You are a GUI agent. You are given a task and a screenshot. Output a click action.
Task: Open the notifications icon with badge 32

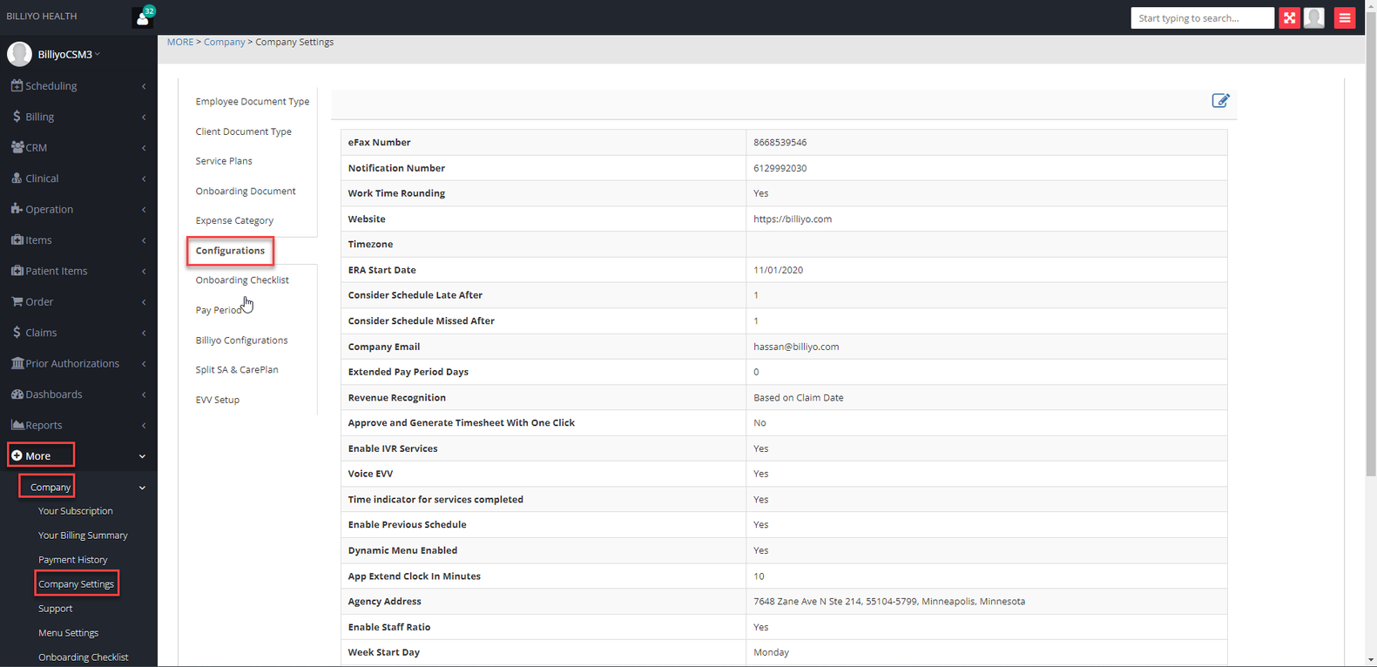point(143,17)
